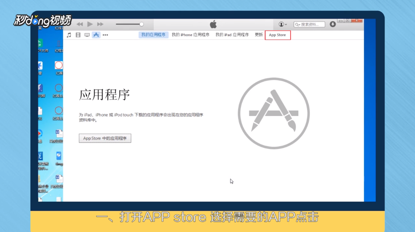The image size is (415, 232).
Task: Open the downloads arrow icon
Action: tap(333, 24)
